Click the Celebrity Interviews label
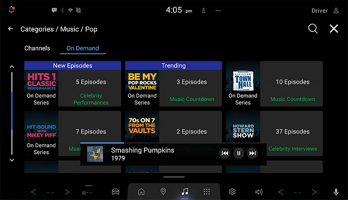This screenshot has width=348, height=200. 292,149
